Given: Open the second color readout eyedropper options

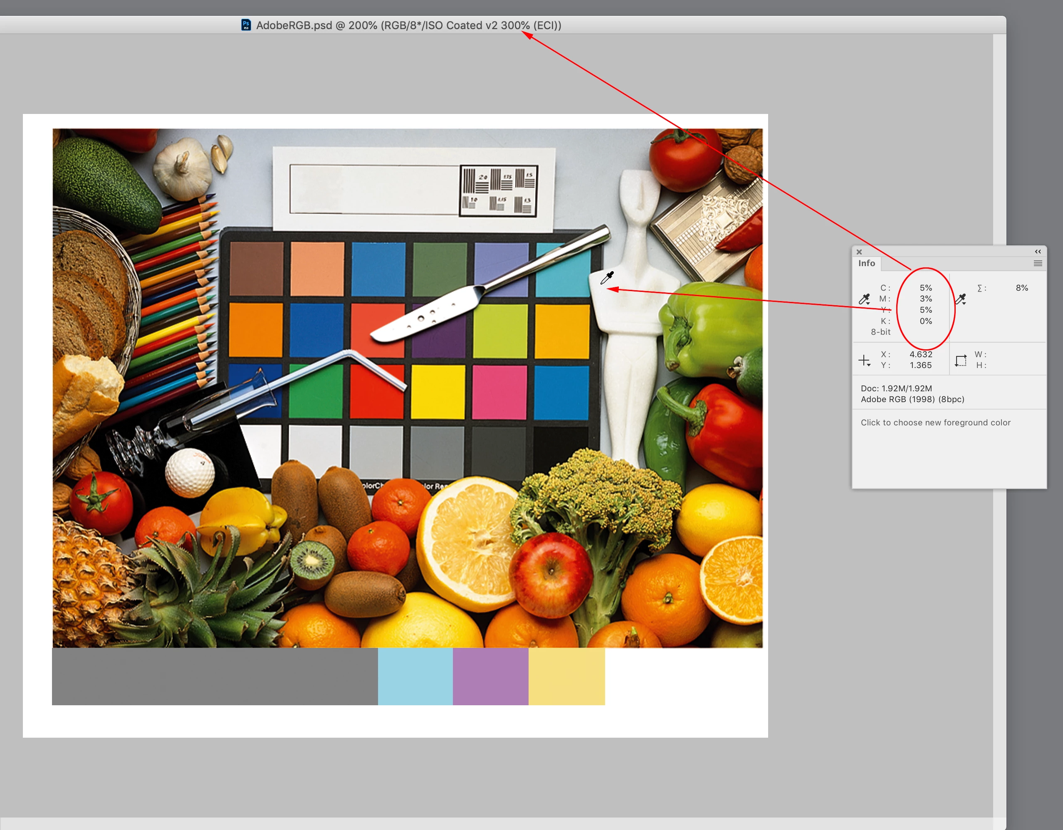Looking at the screenshot, I should coord(961,299).
